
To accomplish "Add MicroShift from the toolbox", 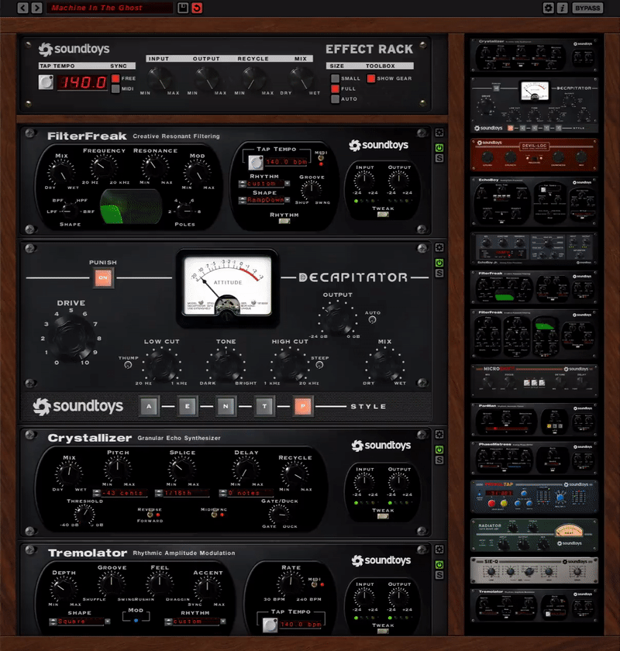I will click(x=534, y=381).
